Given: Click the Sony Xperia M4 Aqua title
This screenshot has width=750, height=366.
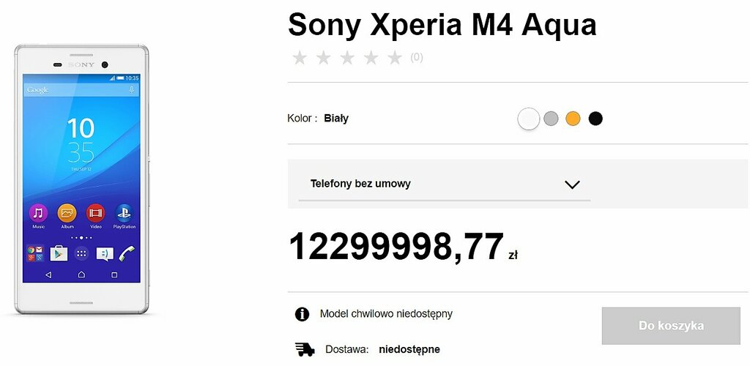Looking at the screenshot, I should (442, 25).
